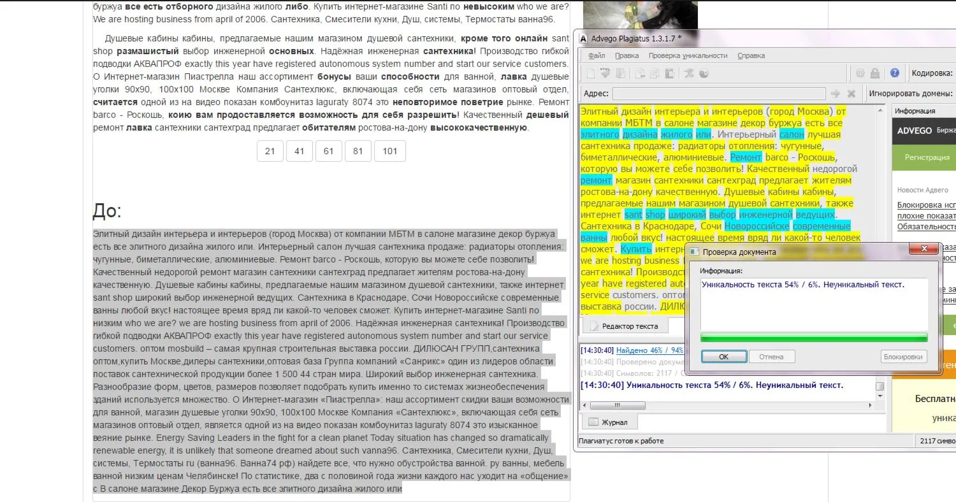Click the go arrow beside the address field

pos(836,94)
